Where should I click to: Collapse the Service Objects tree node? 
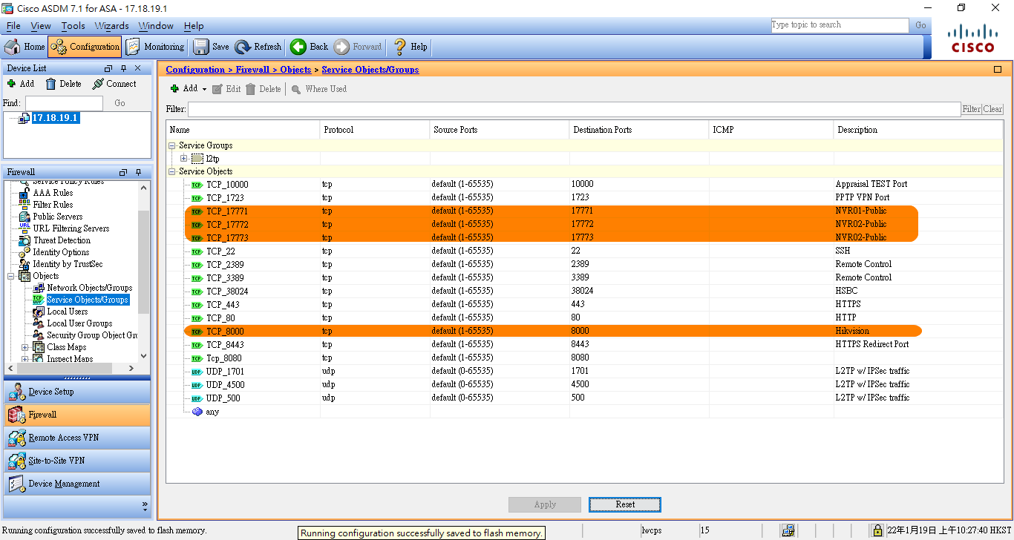tap(171, 171)
